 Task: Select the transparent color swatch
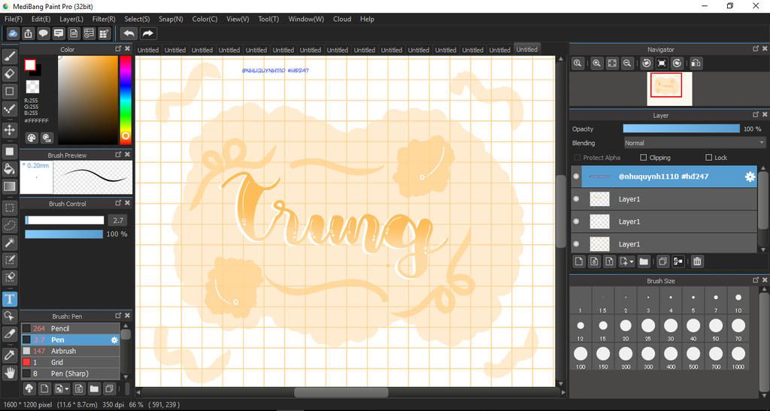[32, 87]
